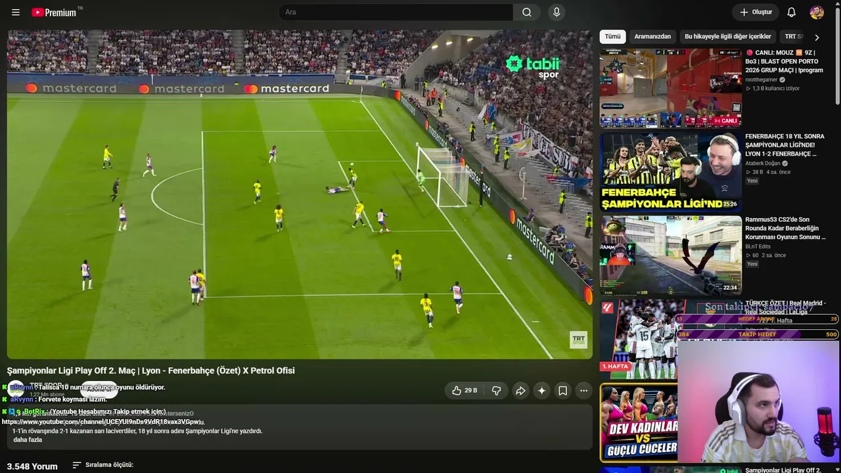Select "Bu hikayeyle ilgili diğer içerikler" chip
841x473 pixels.
728,37
